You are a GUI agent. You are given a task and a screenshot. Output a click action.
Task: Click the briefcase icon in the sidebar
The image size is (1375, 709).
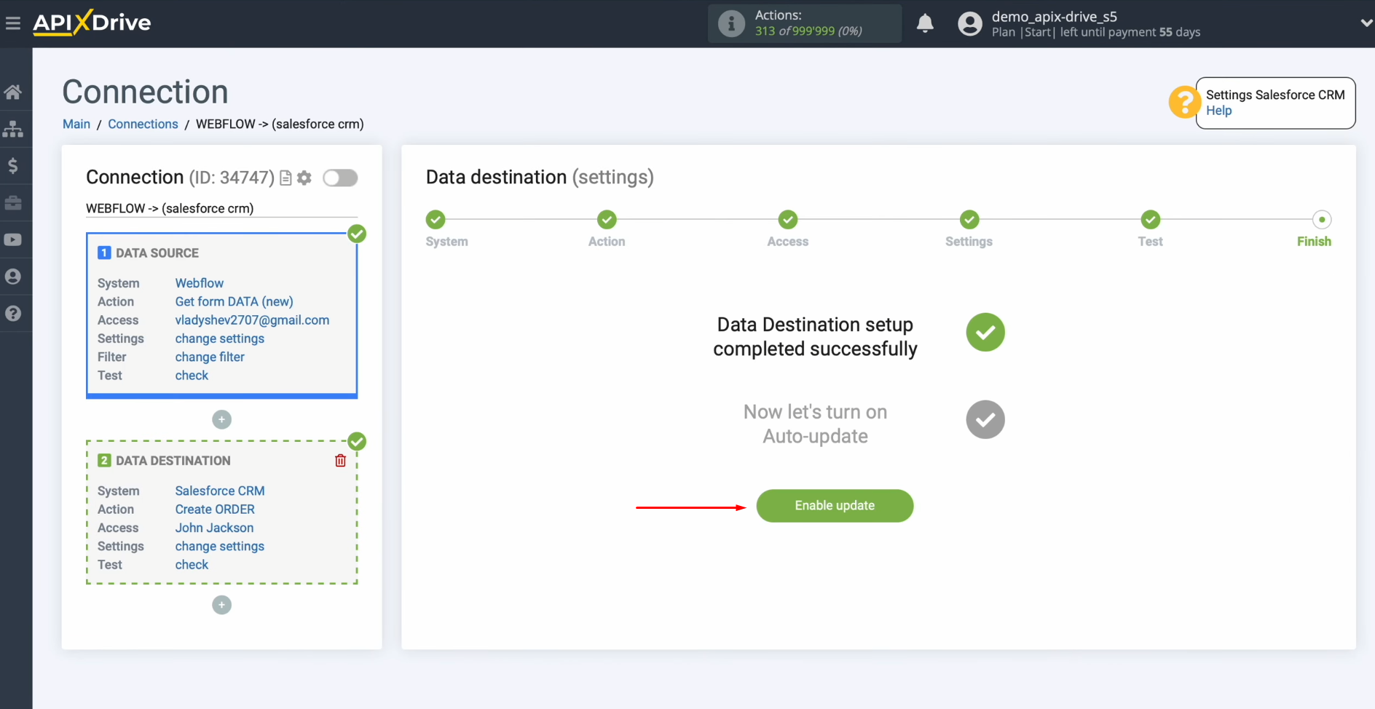tap(15, 202)
